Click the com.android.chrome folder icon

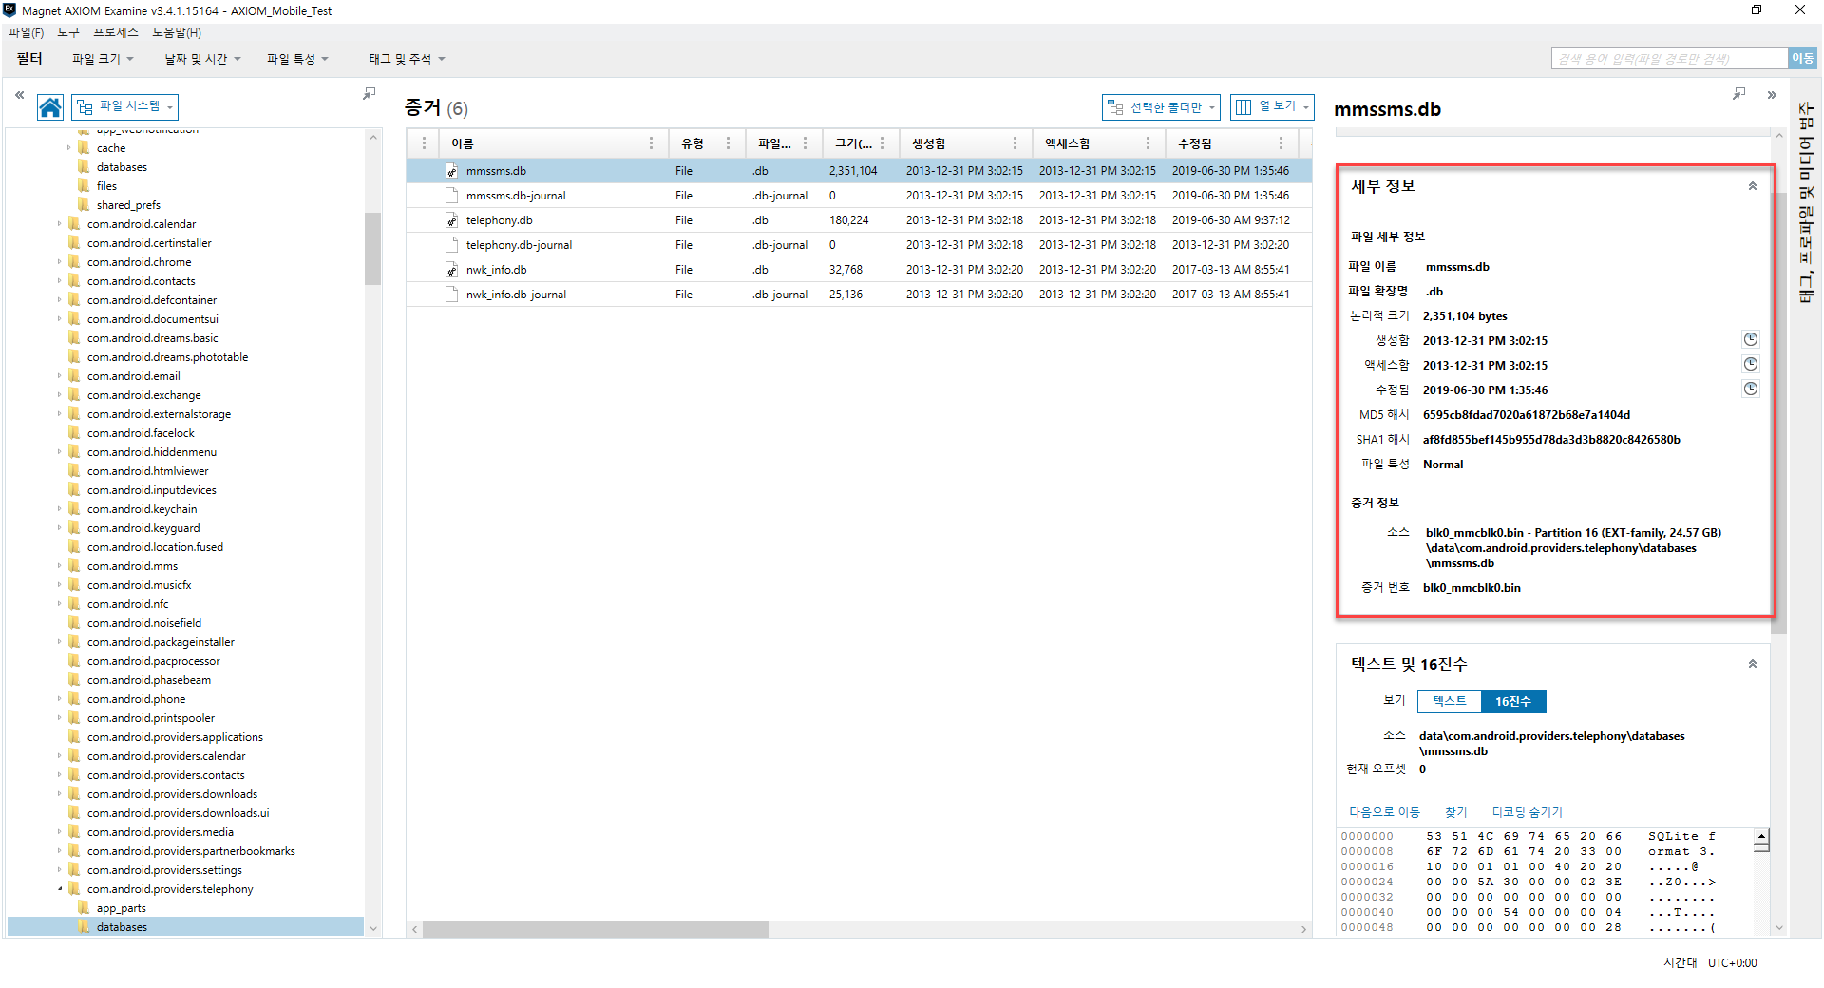click(x=75, y=262)
